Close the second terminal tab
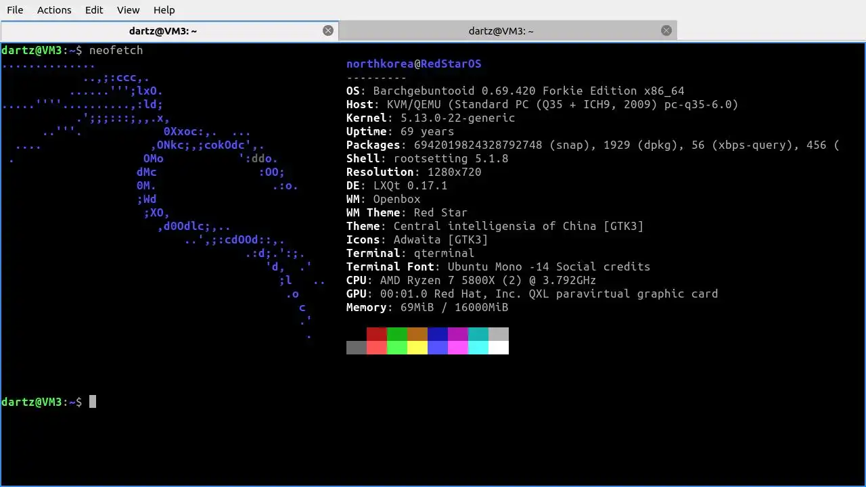 (666, 30)
